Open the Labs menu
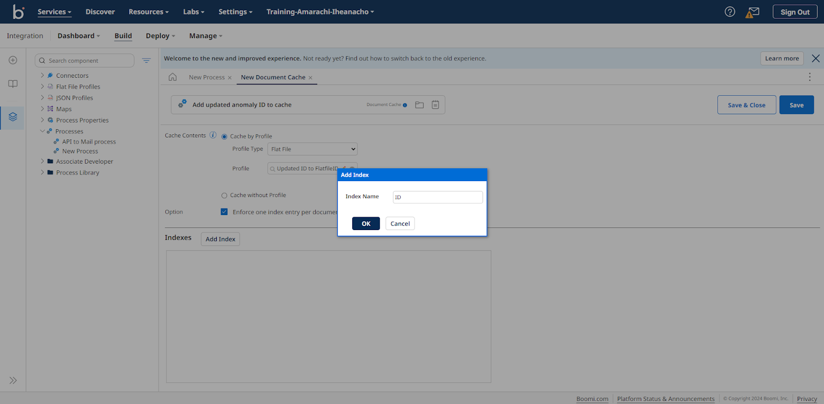 pos(194,12)
